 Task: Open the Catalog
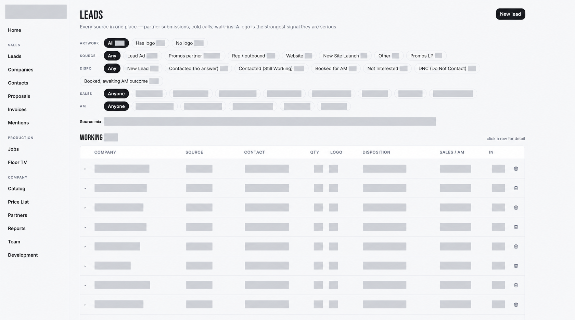(x=17, y=189)
